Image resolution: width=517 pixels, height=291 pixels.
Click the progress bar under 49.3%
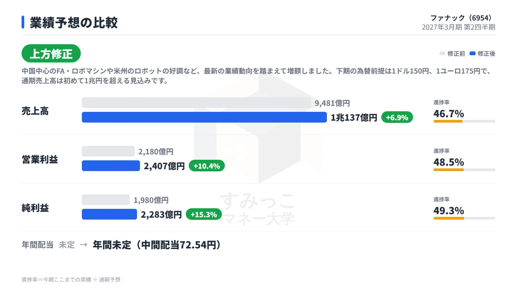pos(464,218)
